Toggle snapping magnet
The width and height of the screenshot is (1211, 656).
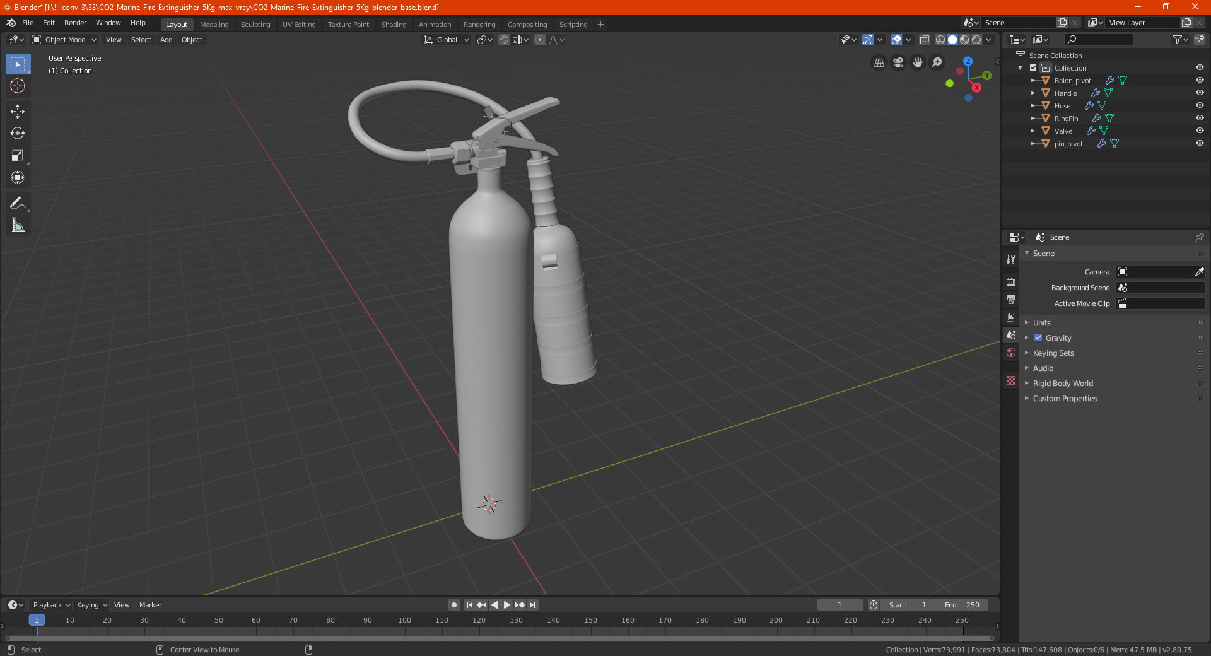click(x=504, y=40)
